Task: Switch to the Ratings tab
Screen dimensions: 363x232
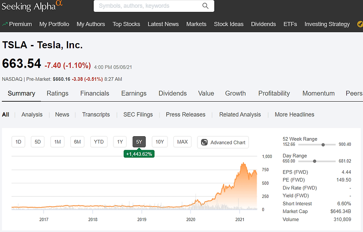Action: [58, 94]
